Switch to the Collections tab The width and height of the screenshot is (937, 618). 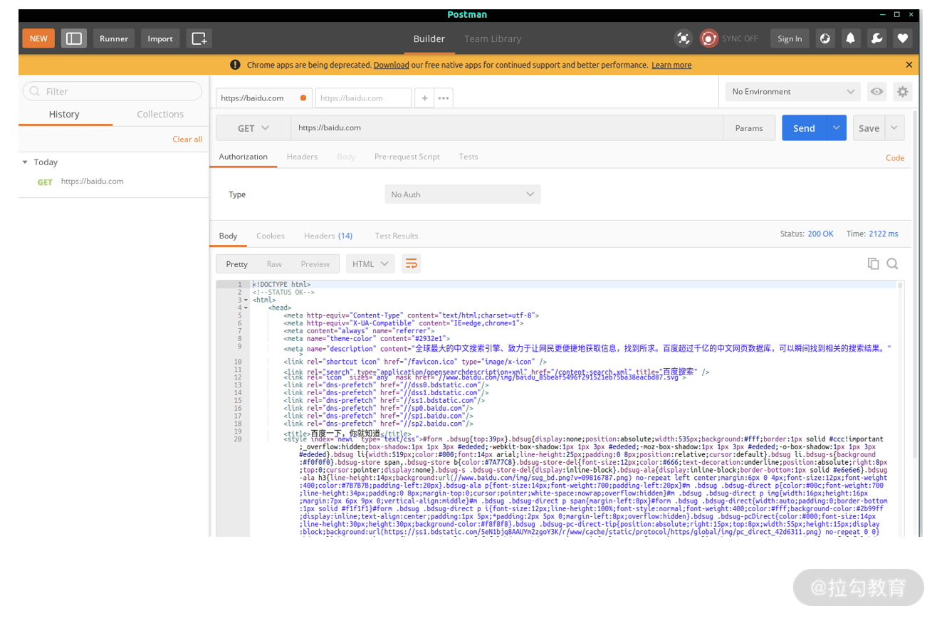[160, 114]
